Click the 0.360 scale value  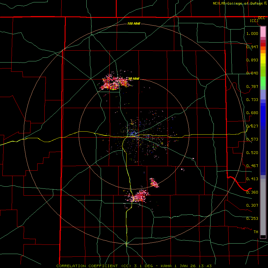point(252,192)
